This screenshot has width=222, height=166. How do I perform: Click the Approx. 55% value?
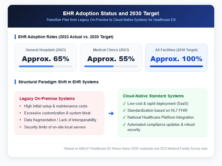click(x=111, y=59)
